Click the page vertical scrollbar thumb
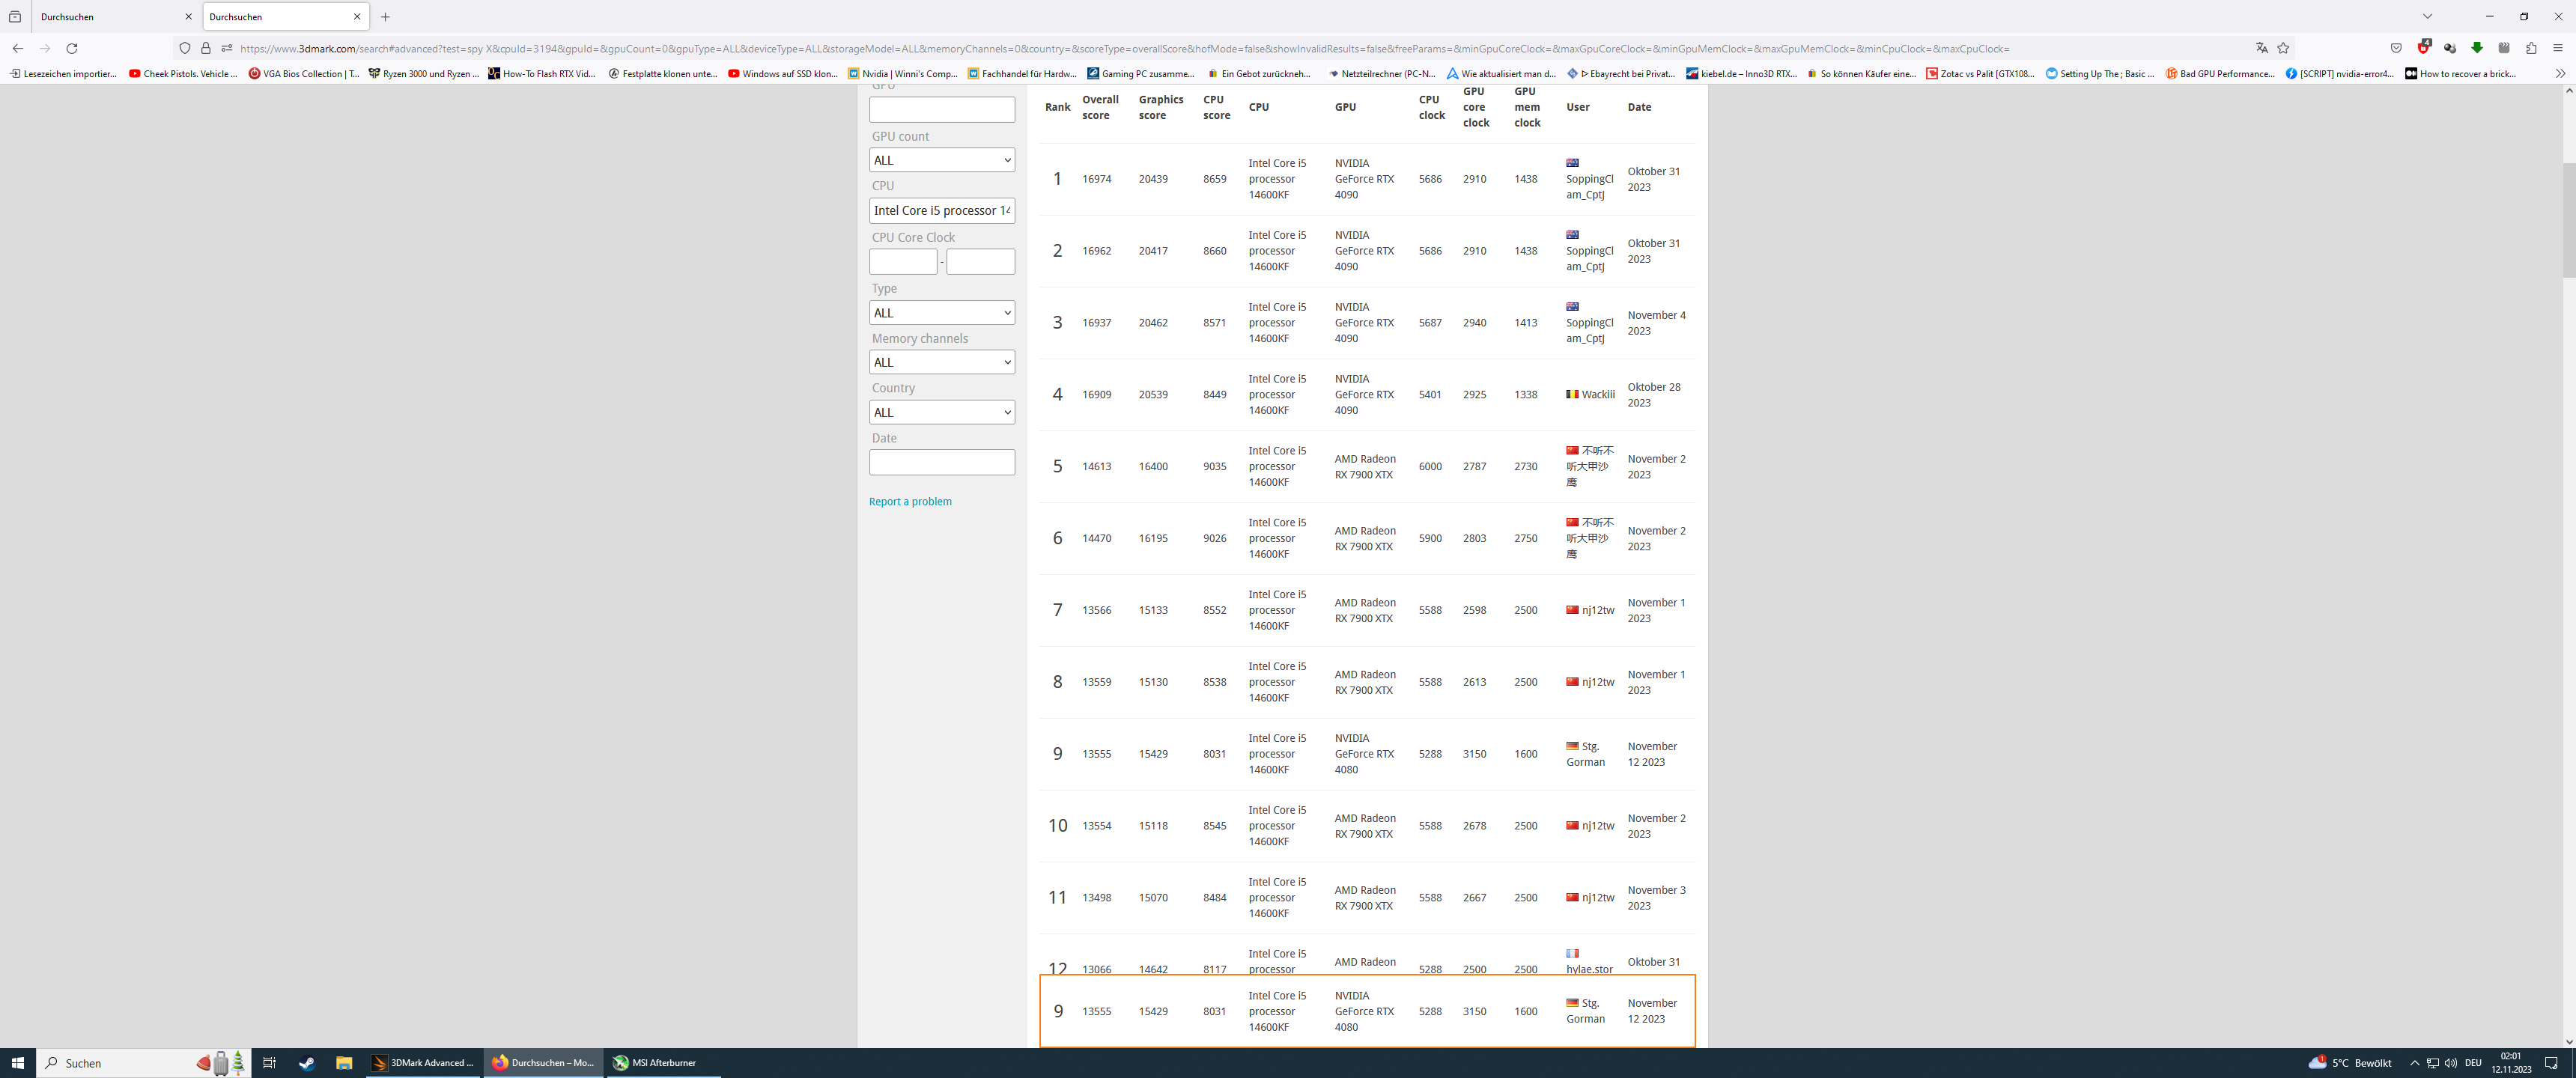 [x=2568, y=220]
